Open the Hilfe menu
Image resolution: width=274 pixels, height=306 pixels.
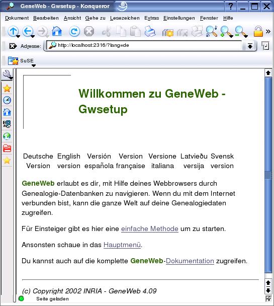[228, 18]
